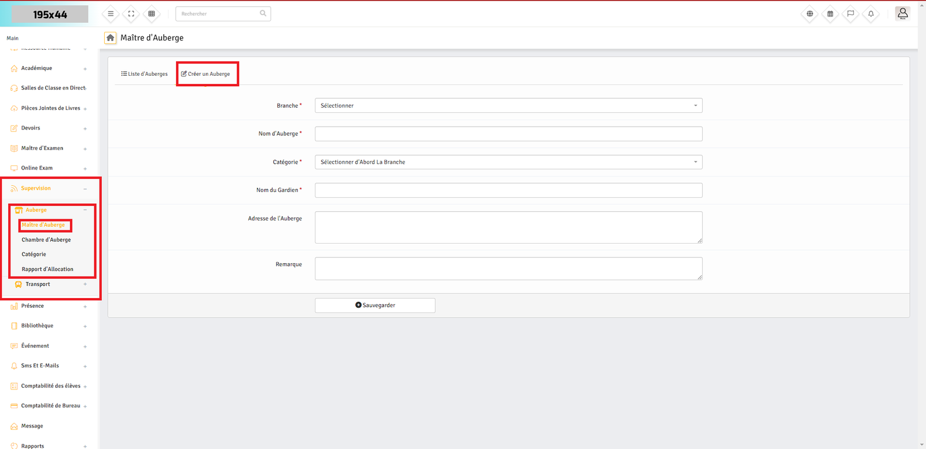
Task: Toggle fullscreen mode icon in top bar
Action: pos(131,14)
